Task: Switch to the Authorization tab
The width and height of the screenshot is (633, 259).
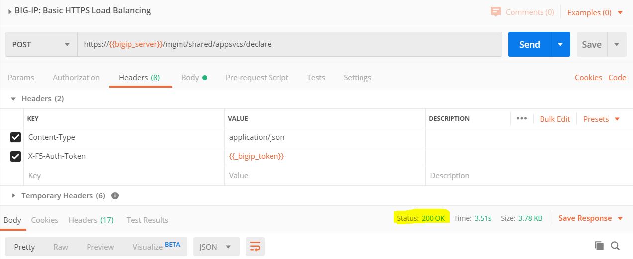Action: [76, 77]
